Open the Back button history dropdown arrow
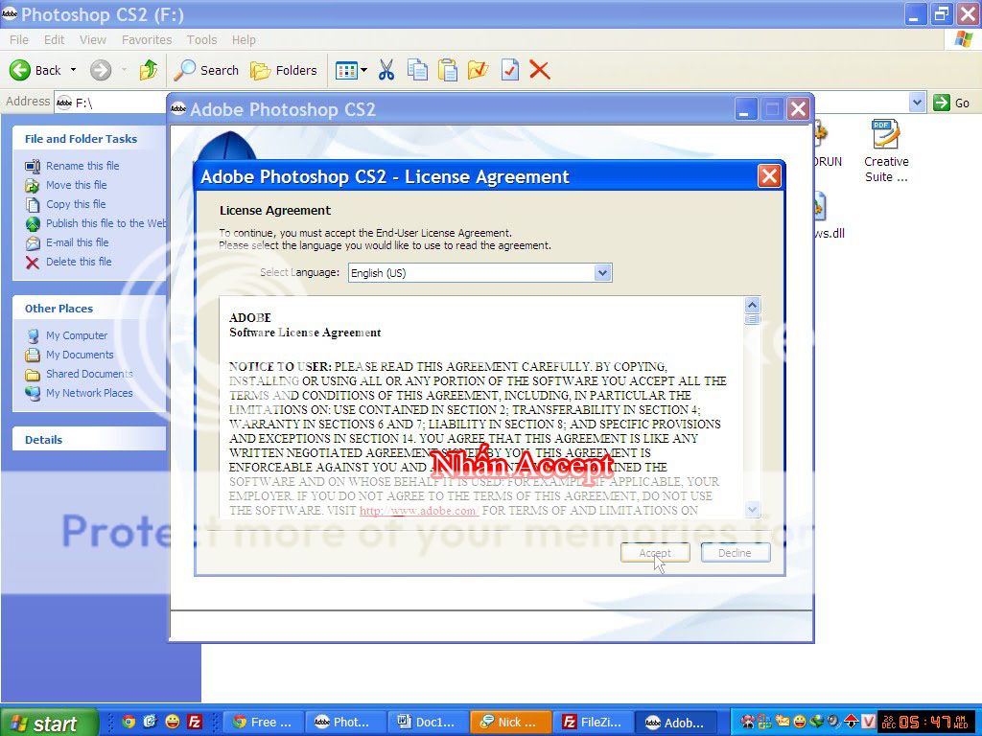982x736 pixels. (73, 69)
